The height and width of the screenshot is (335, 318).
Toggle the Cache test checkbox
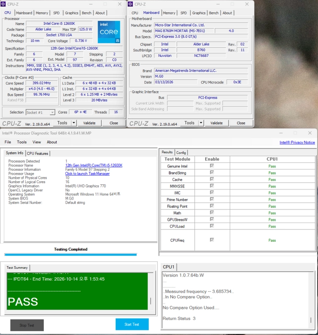point(212,179)
